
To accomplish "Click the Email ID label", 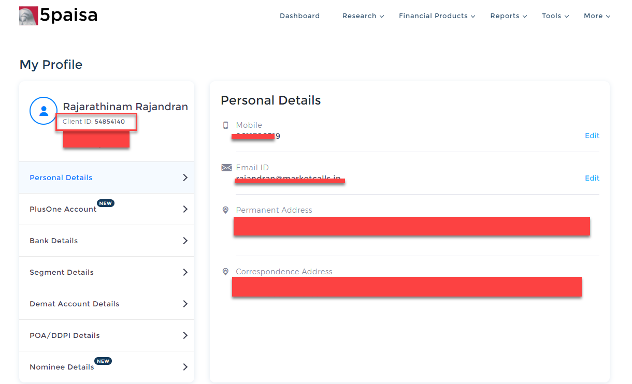I will click(x=252, y=168).
